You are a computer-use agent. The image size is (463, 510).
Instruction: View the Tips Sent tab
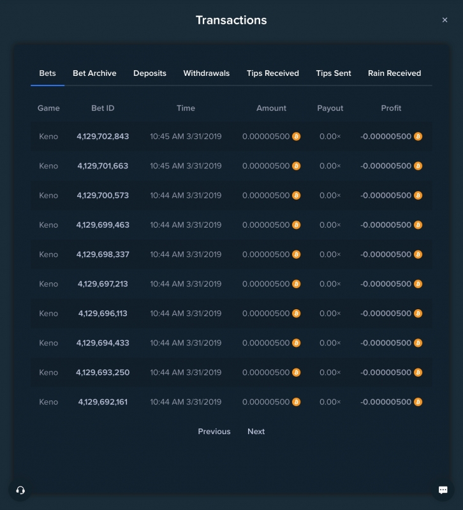[x=334, y=73]
